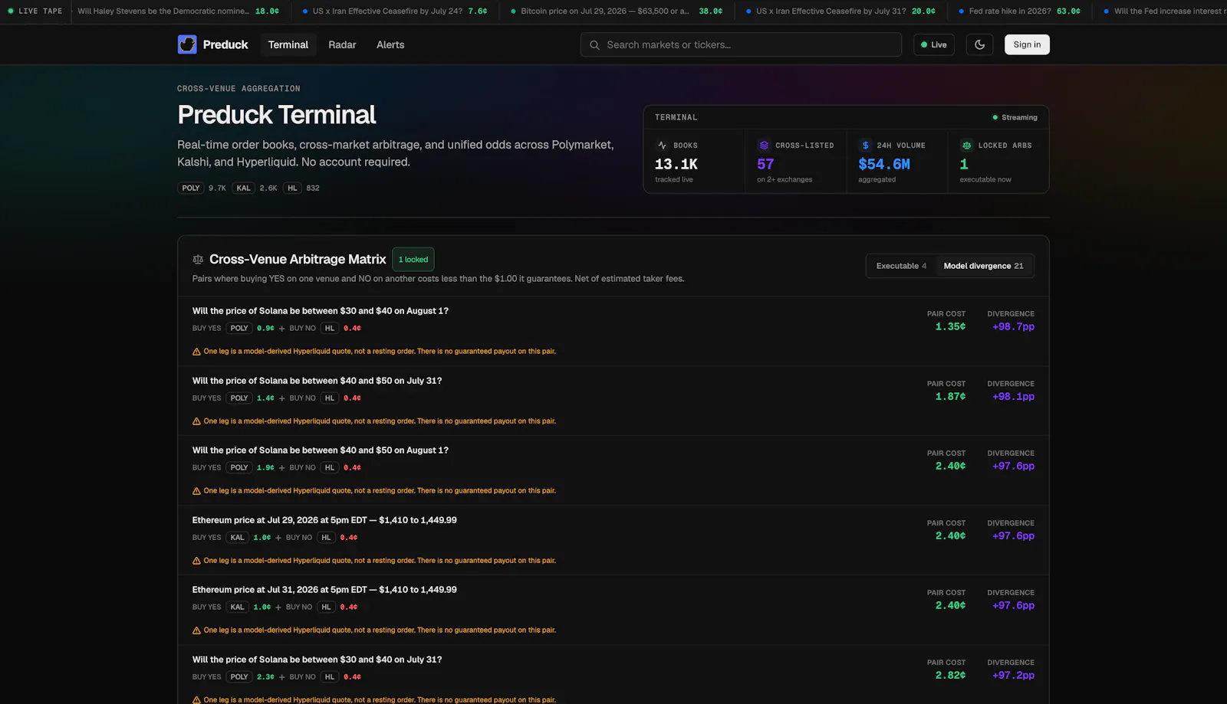Click pair cost 2.82¢ value
Image resolution: width=1227 pixels, height=704 pixels.
[950, 676]
